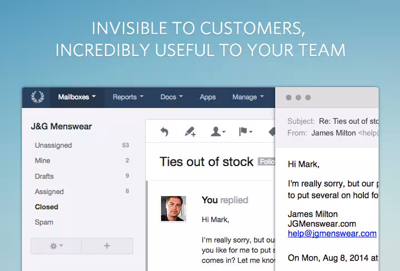The width and height of the screenshot is (400, 271).
Task: Open the assign person dropdown
Action: click(218, 132)
